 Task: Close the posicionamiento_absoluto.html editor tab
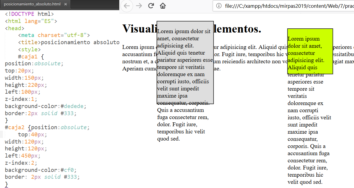coord(66,4)
